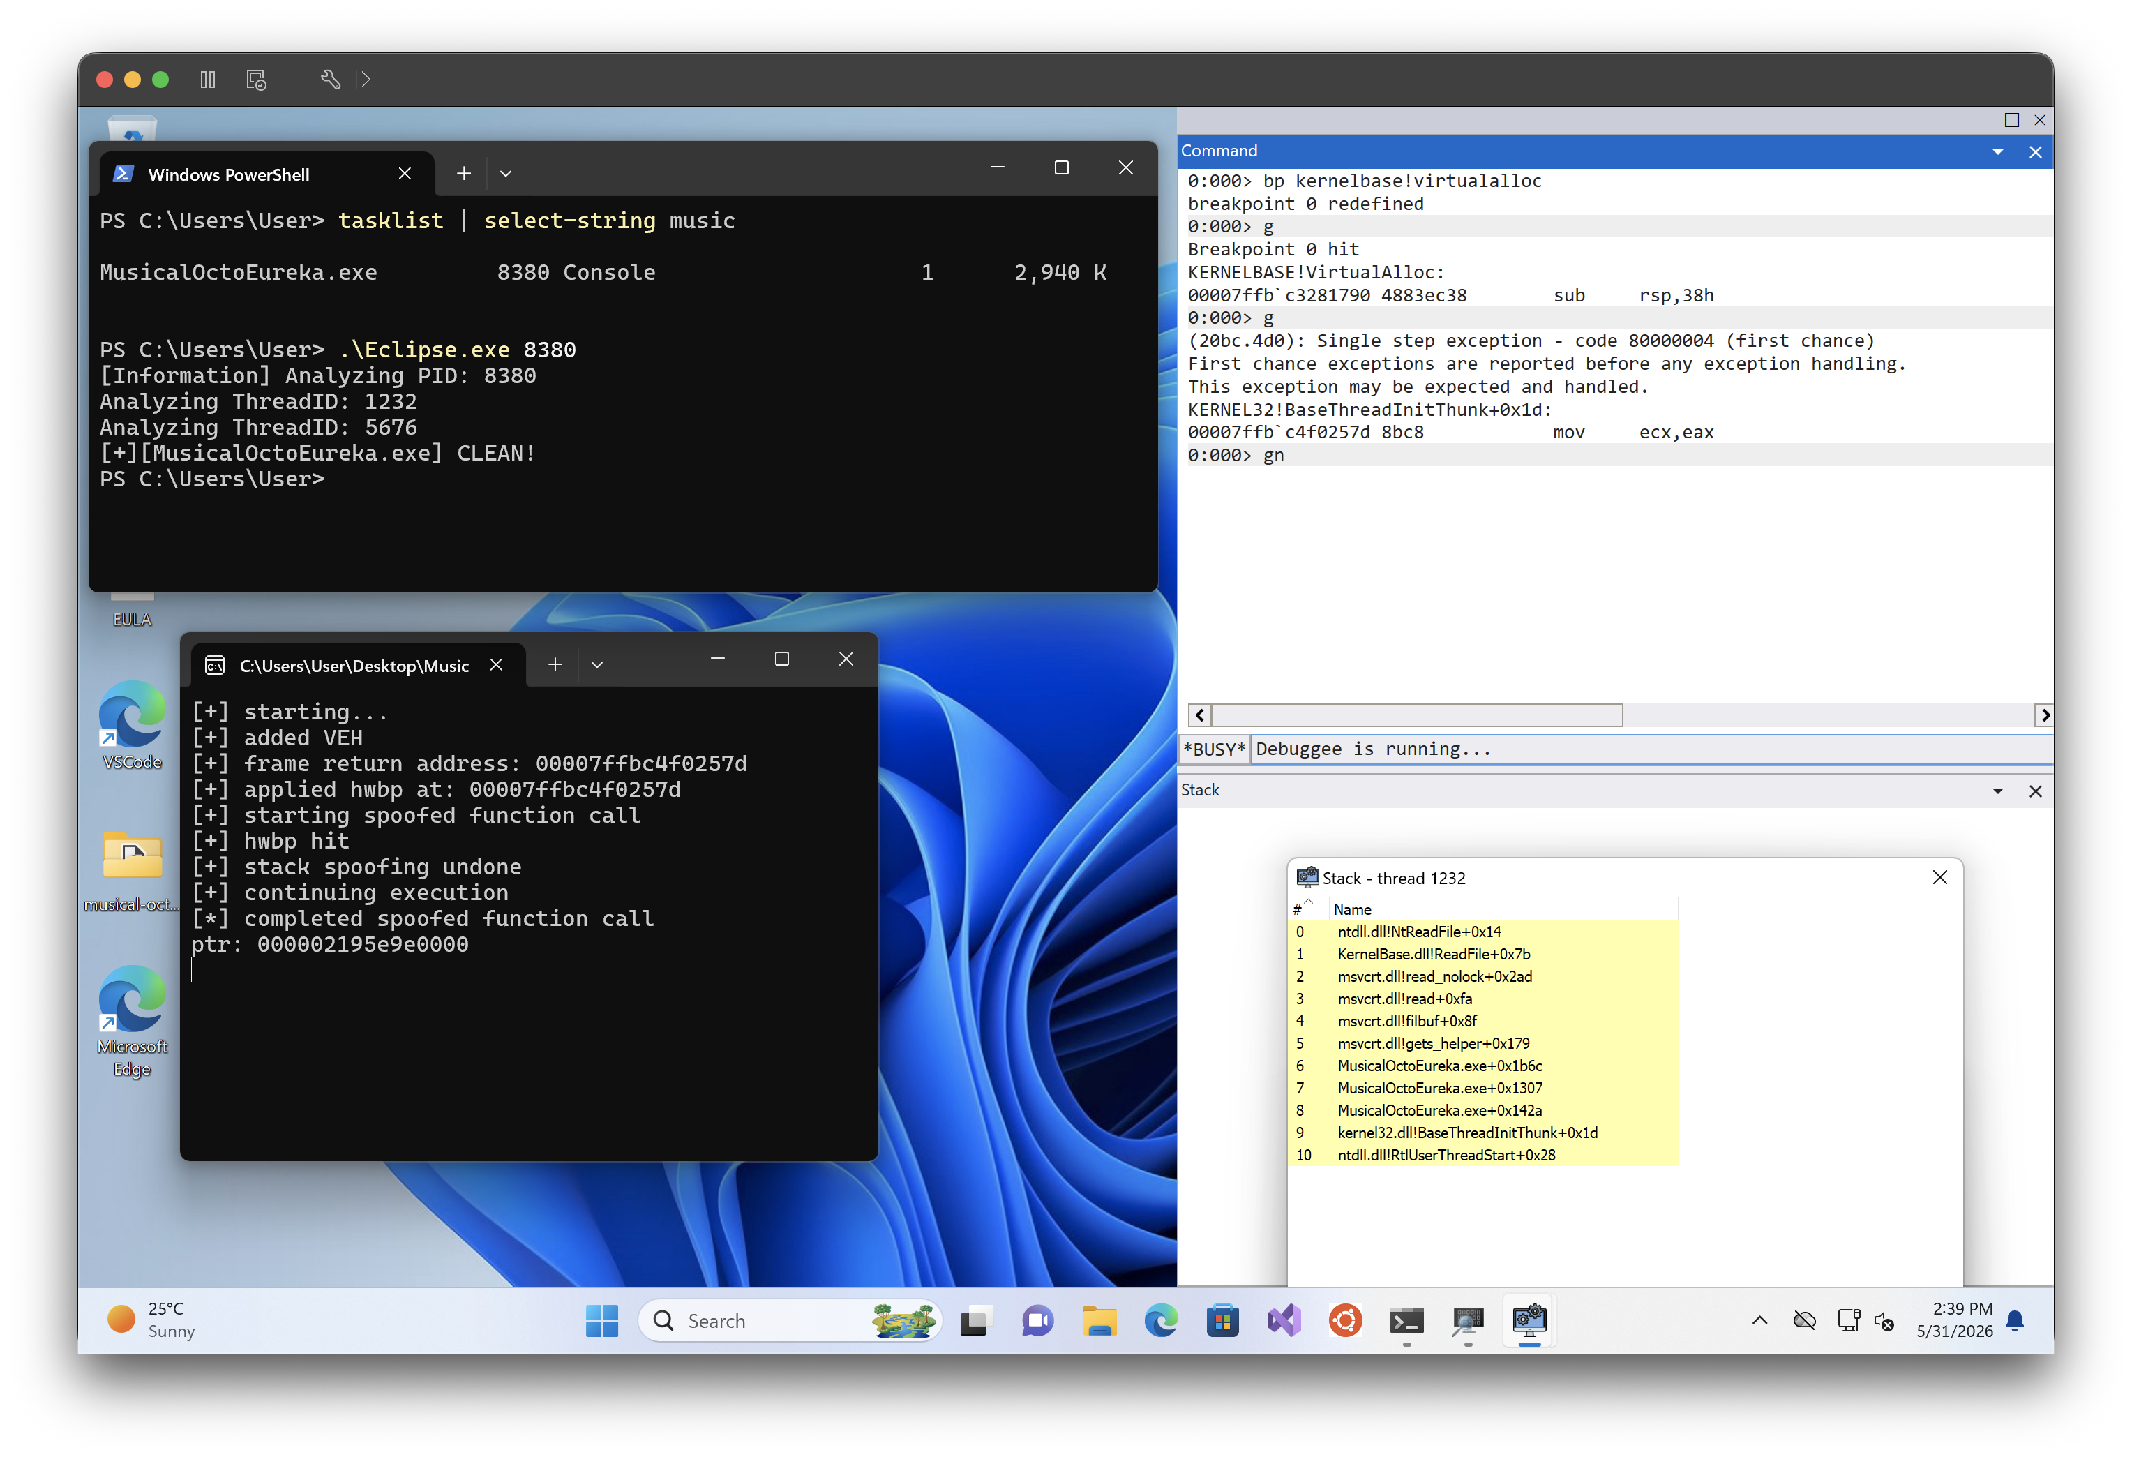Open the Stack panel dropdown arrow

pyautogui.click(x=1998, y=791)
